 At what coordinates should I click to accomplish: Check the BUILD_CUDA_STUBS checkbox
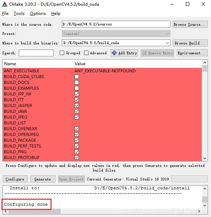[x=77, y=77]
